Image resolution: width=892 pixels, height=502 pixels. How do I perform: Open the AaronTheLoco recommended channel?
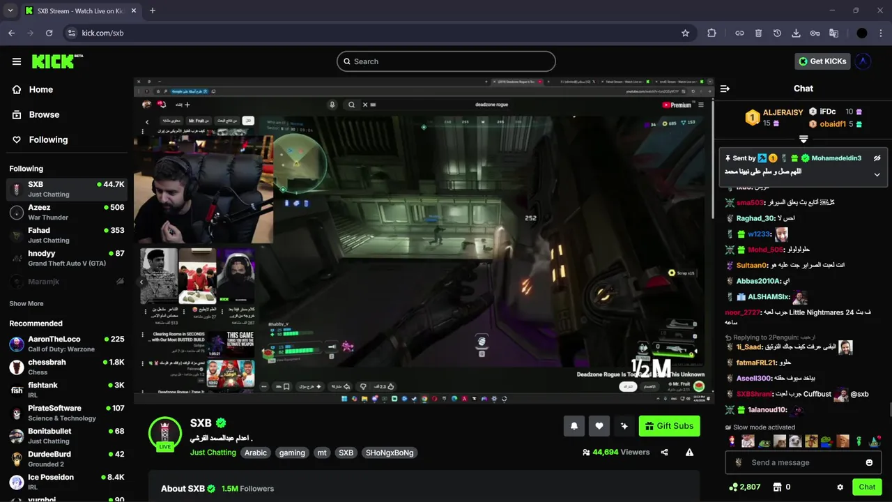coord(67,344)
